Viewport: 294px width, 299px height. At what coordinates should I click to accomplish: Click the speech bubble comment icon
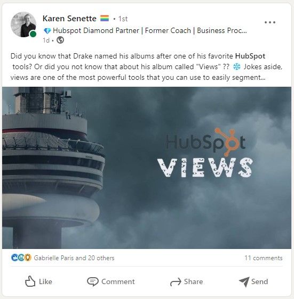click(93, 281)
